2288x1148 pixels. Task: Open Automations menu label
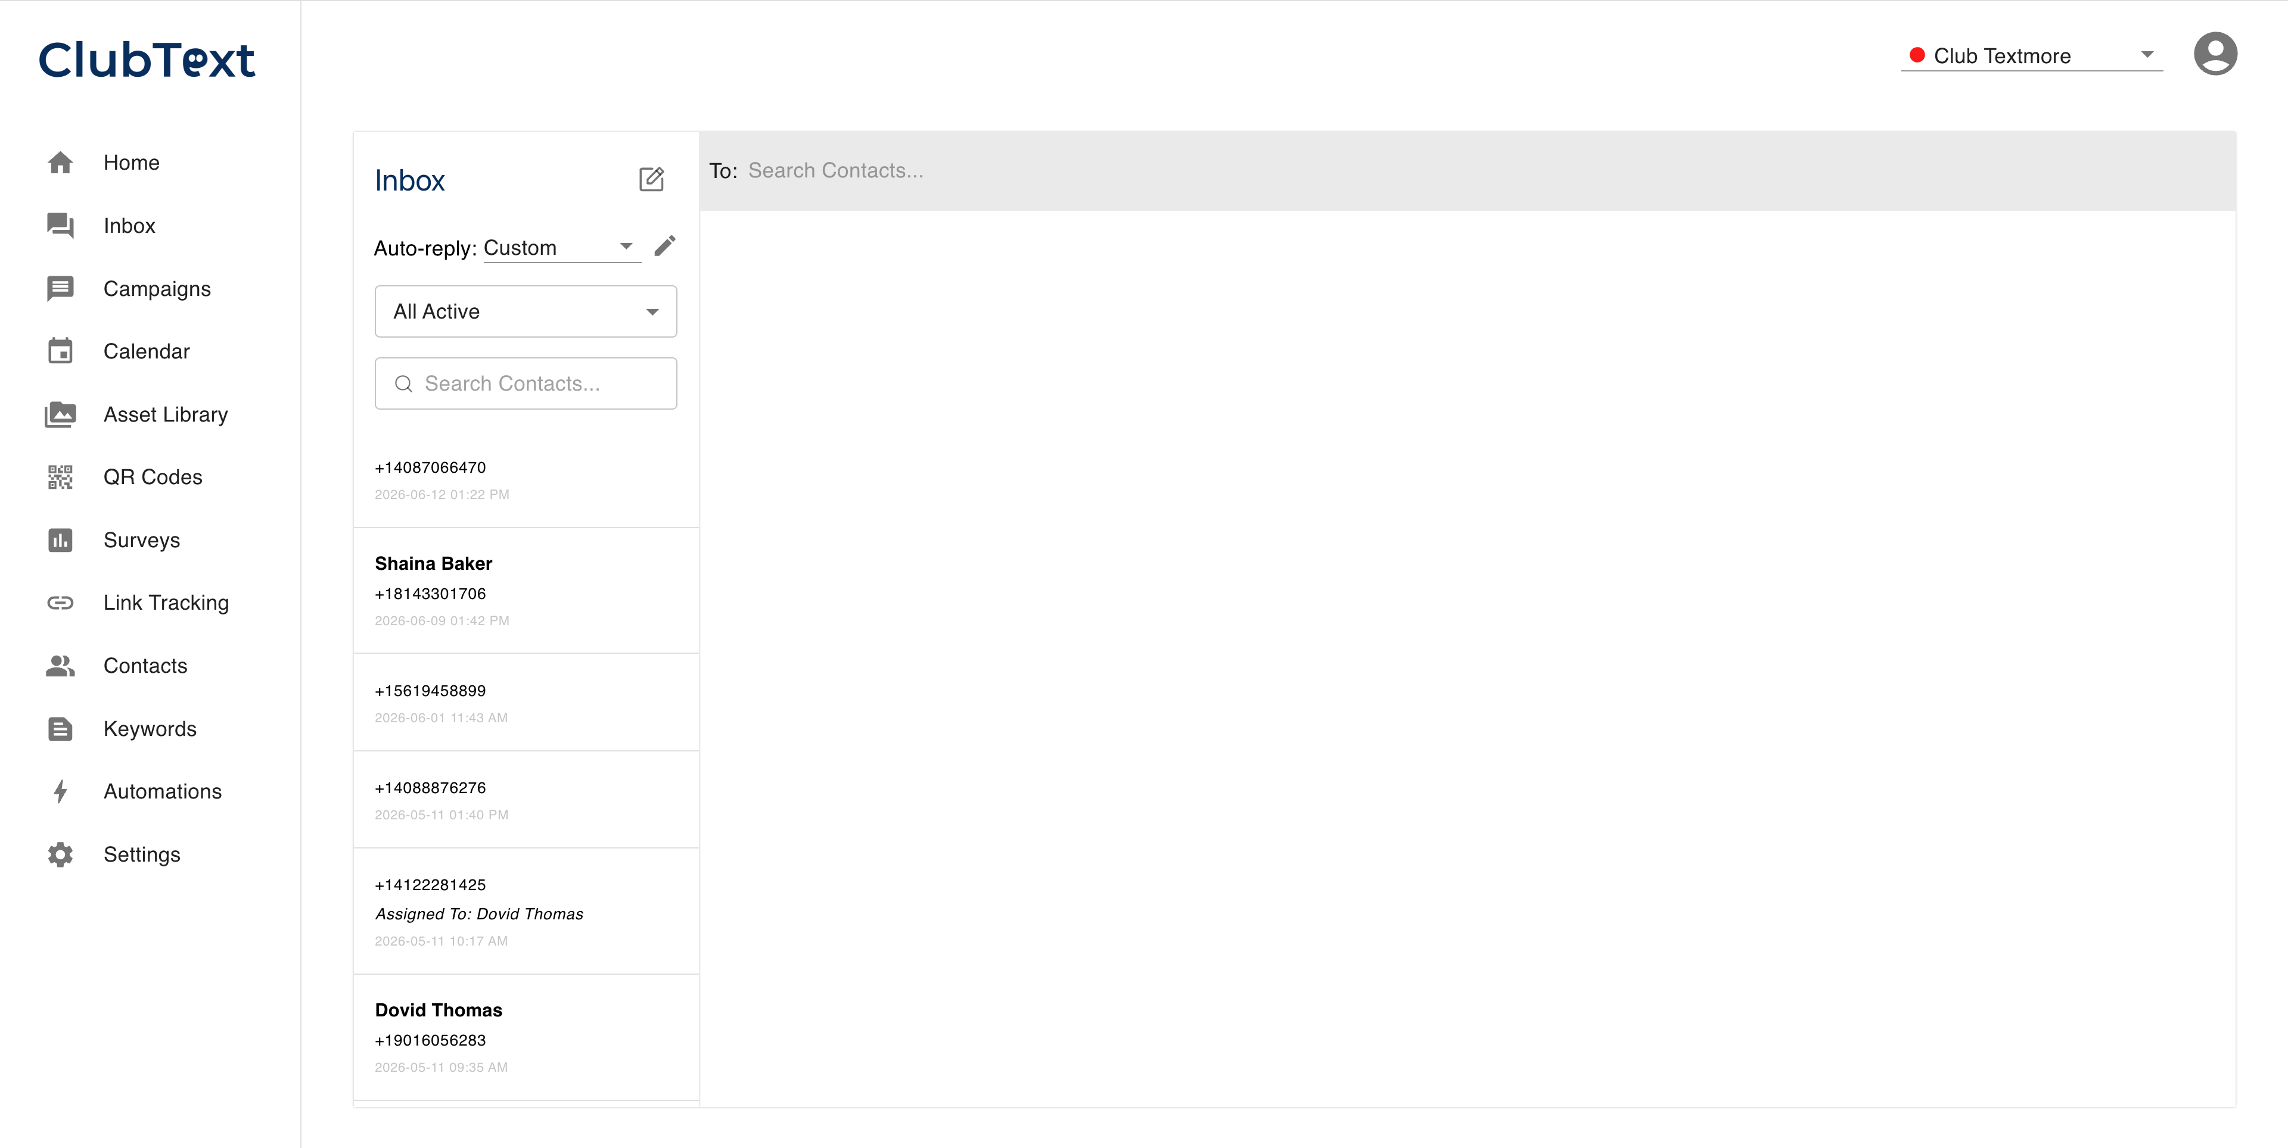pos(163,791)
